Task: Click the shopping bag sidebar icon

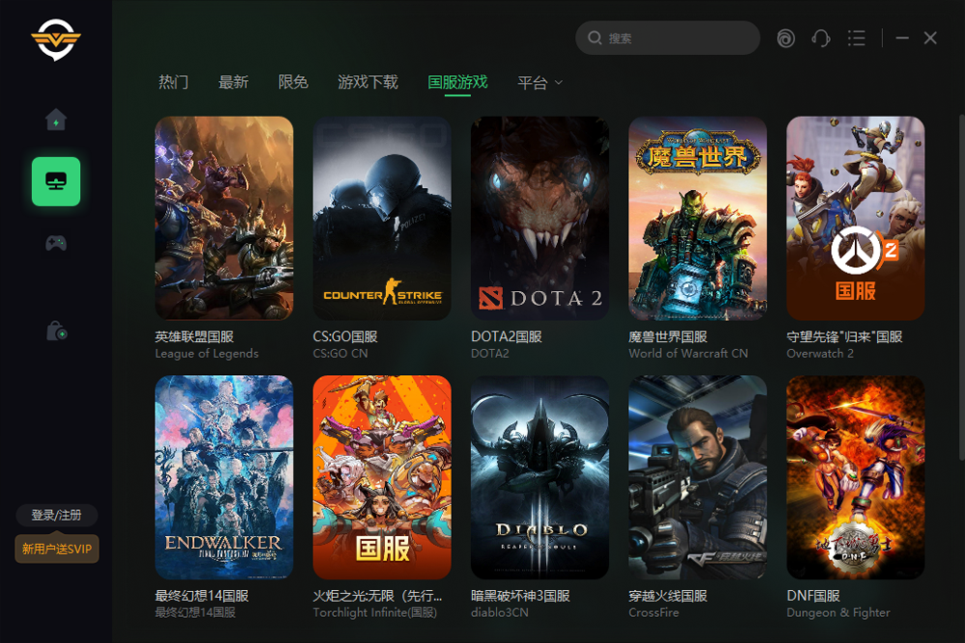Action: tap(56, 332)
